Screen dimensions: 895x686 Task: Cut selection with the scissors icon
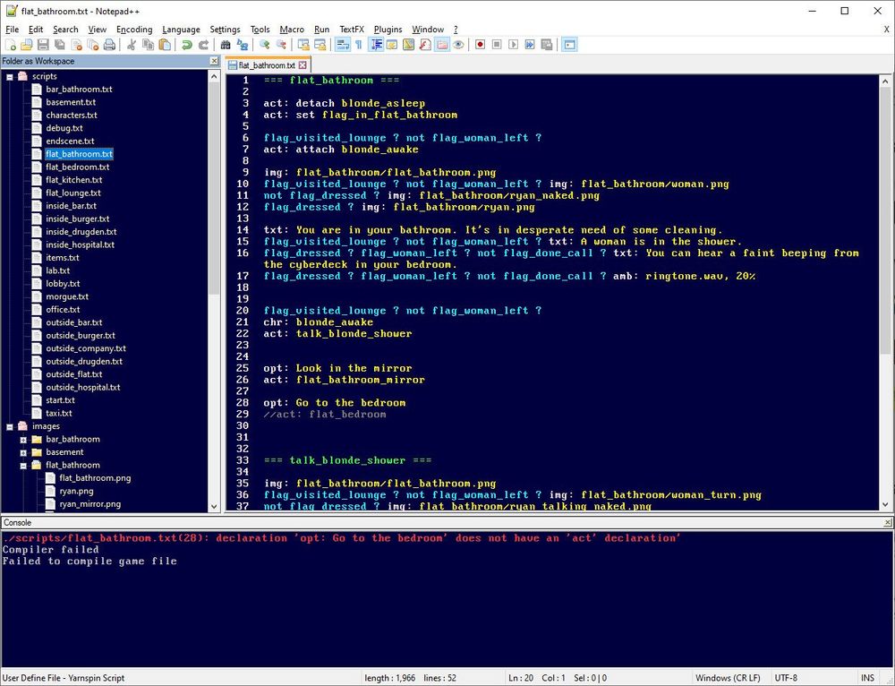pyautogui.click(x=132, y=45)
